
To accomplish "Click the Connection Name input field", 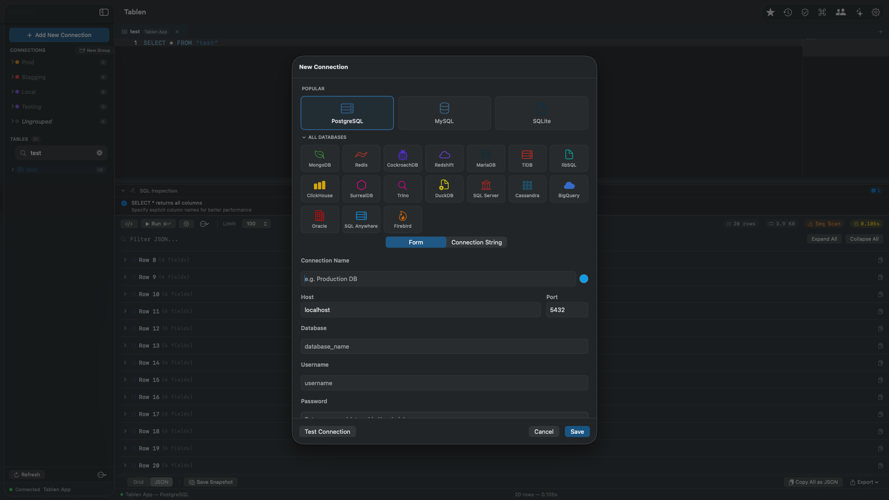I will (438, 279).
